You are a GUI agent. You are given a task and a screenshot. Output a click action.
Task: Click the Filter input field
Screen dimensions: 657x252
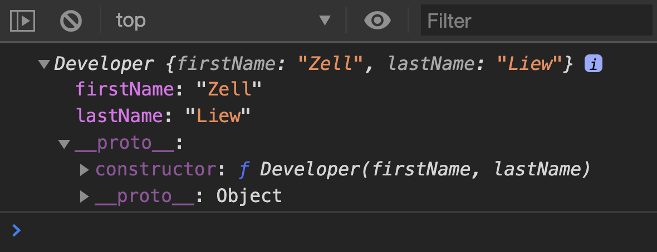[536, 21]
